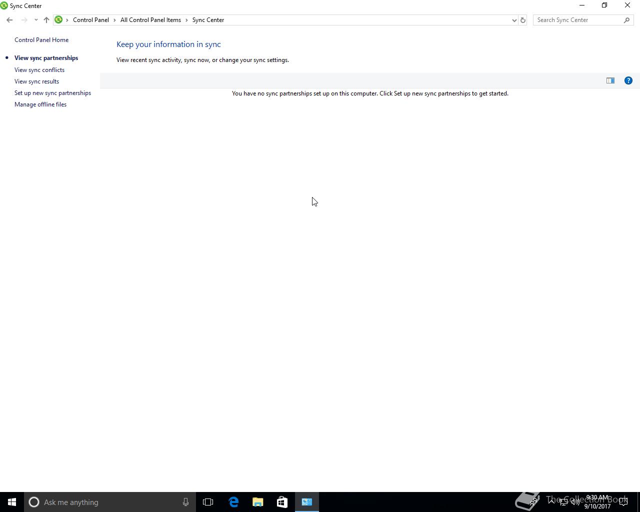Refresh the Sync Center view
Viewport: 640px width, 512px height.
(523, 20)
